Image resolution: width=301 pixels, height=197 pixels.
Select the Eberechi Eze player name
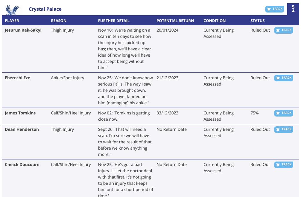click(17, 78)
